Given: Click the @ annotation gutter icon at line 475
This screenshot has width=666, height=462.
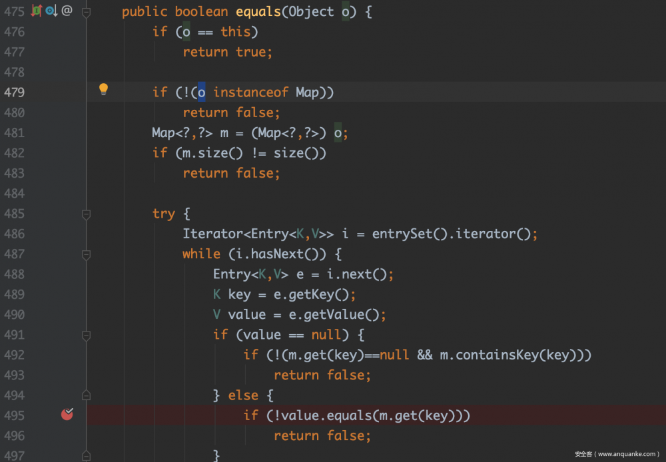Looking at the screenshot, I should [67, 10].
